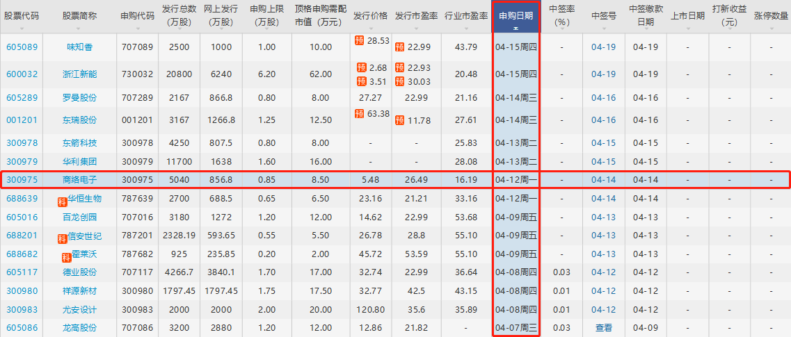
Task: Open the 龙高股份 stock name link
Action: (80, 328)
